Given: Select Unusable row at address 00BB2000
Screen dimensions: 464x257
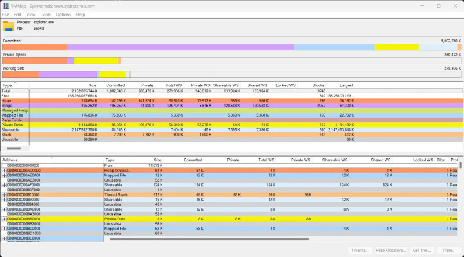Looking at the screenshot, I should pyautogui.click(x=229, y=224).
